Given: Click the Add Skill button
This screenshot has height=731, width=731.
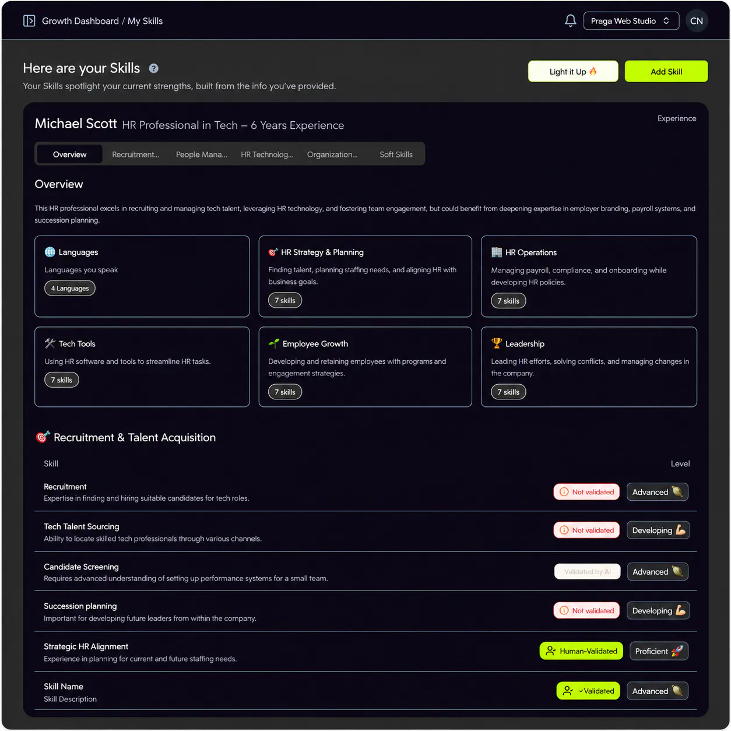Looking at the screenshot, I should pyautogui.click(x=666, y=71).
